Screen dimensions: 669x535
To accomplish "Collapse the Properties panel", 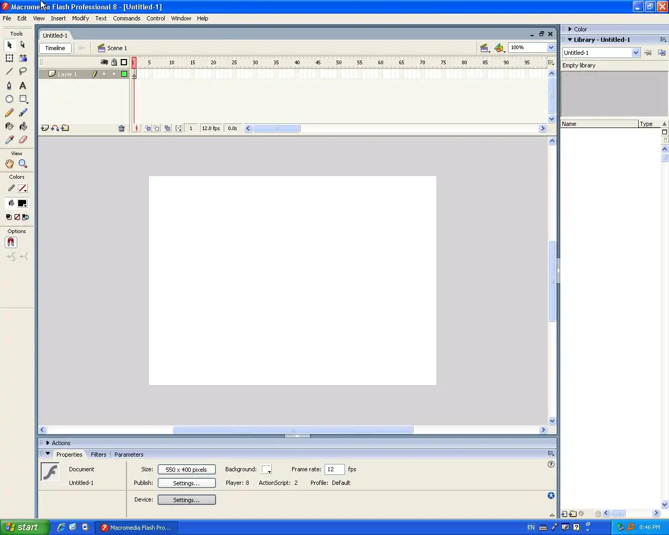I will click(48, 454).
